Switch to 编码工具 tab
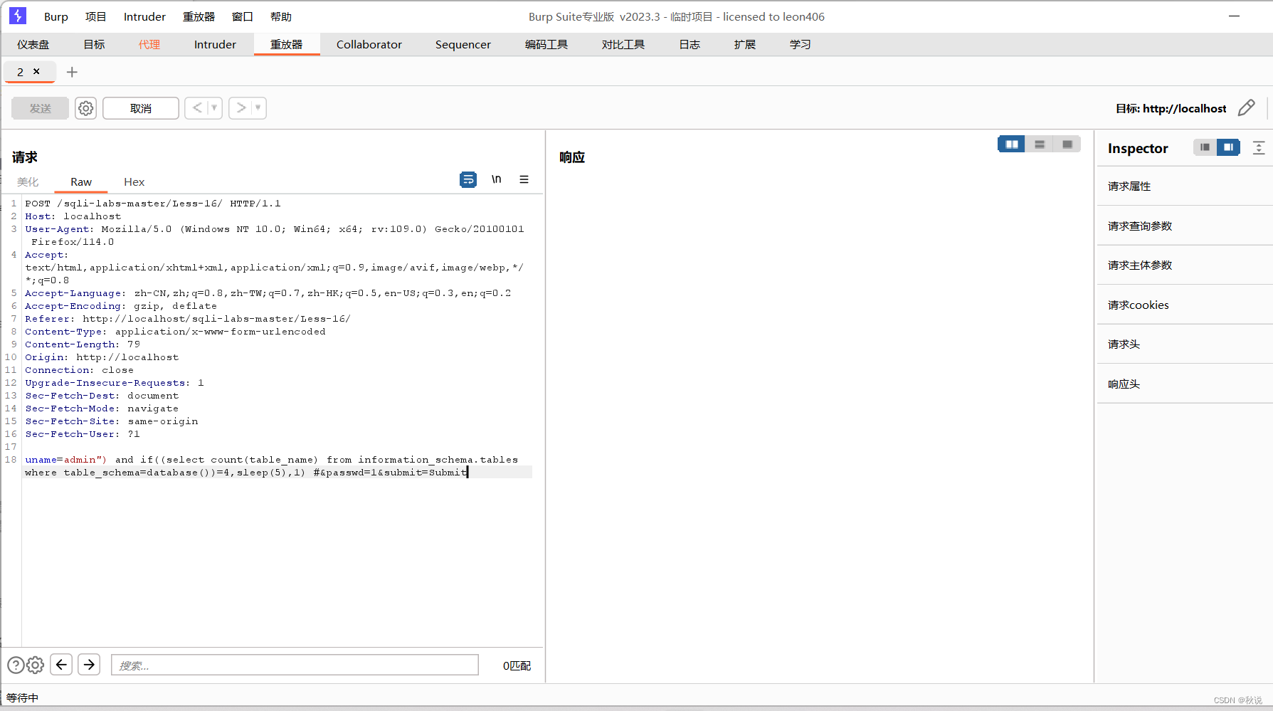Viewport: 1273px width, 711px height. pyautogui.click(x=546, y=44)
